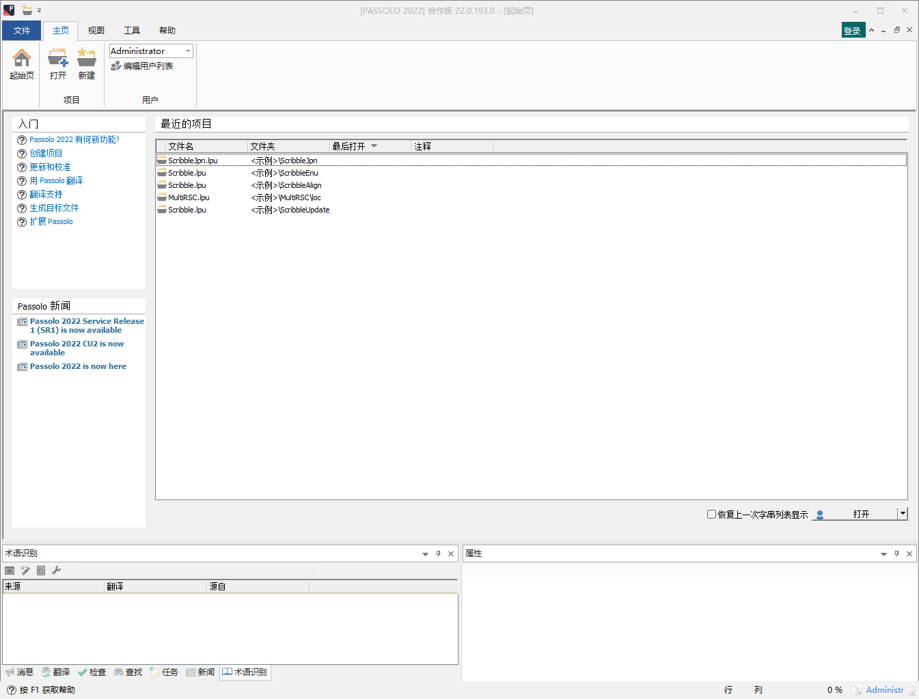Select row with folder \ScribbleUpdate
This screenshot has width=919, height=699.
(532, 210)
